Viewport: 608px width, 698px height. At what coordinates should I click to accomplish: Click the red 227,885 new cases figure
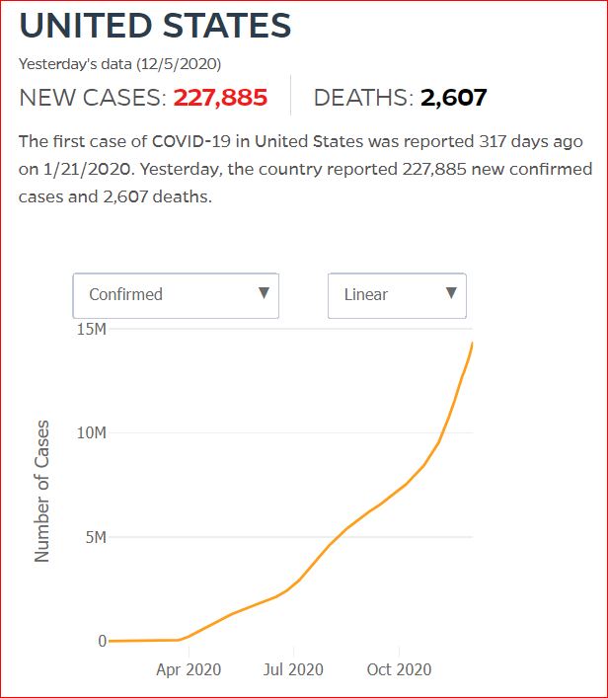pos(221,98)
